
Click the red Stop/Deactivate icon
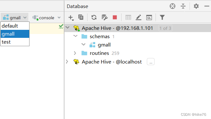pos(115,17)
